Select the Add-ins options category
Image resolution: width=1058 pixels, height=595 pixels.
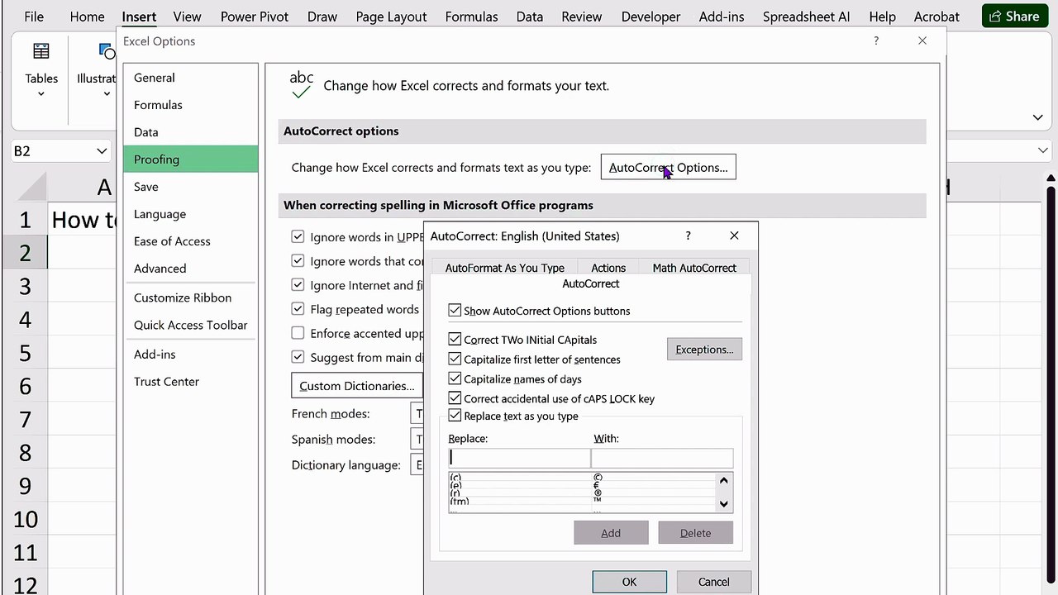(191, 354)
